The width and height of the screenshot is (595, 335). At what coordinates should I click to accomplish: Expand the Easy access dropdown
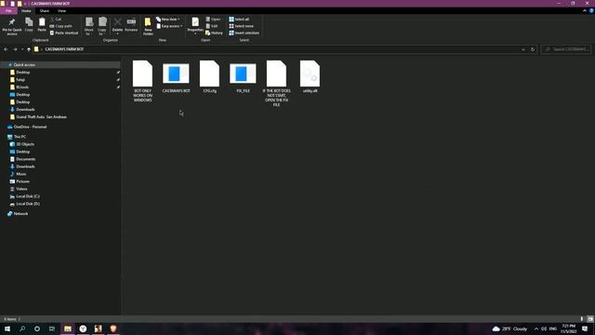coord(169,26)
